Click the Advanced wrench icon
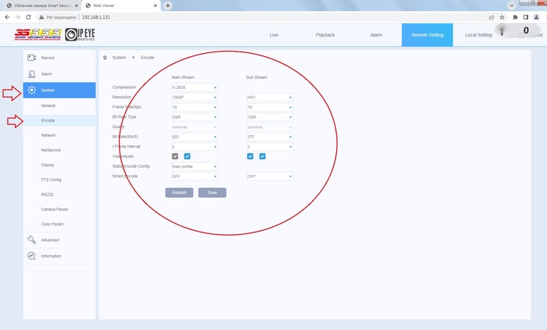547x330 pixels. click(31, 240)
